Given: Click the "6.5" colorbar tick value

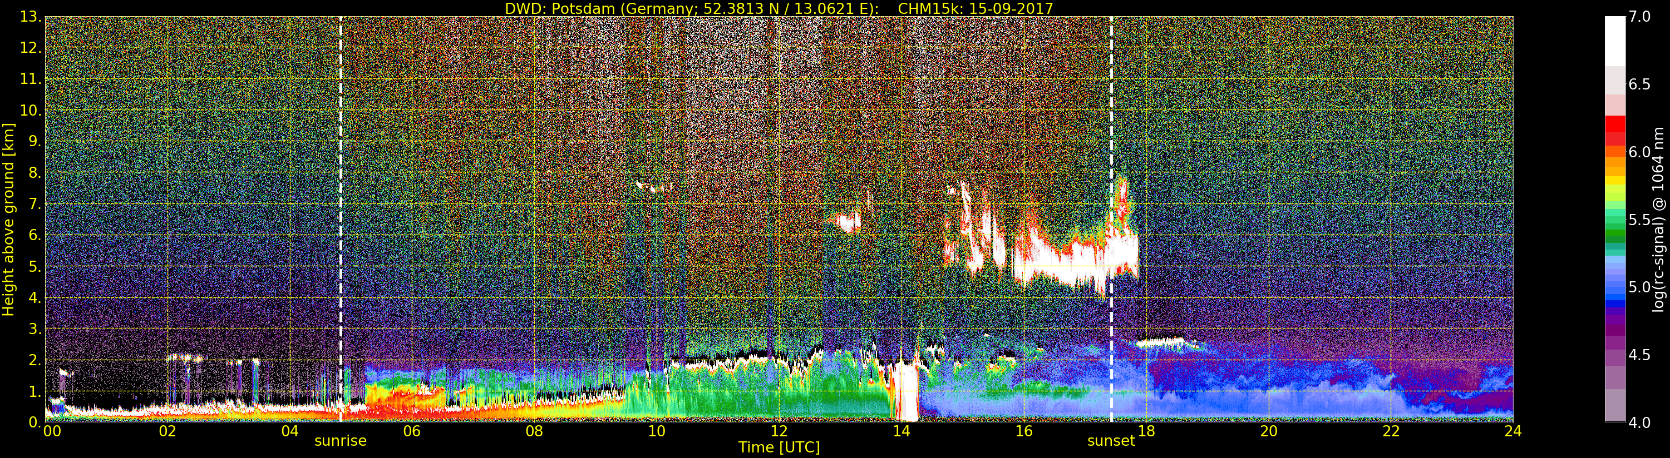Looking at the screenshot, I should tap(1640, 85).
